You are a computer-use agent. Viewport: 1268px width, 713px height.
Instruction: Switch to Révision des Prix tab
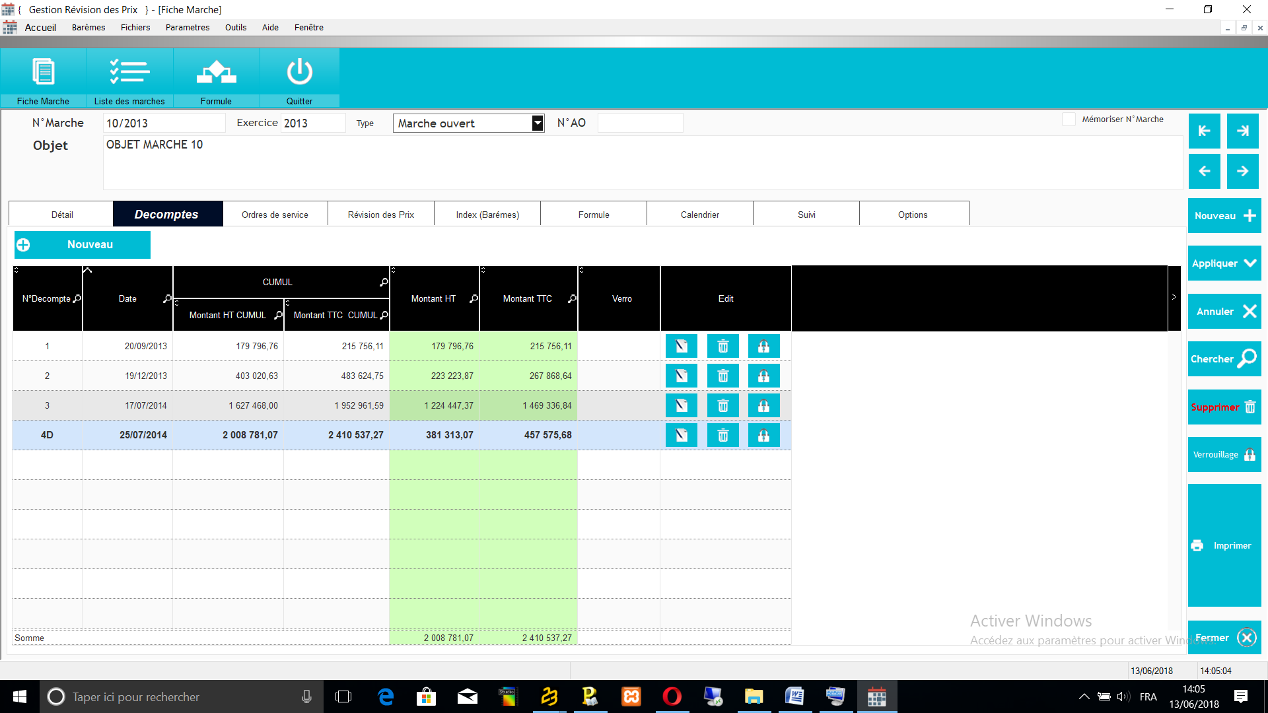[381, 215]
